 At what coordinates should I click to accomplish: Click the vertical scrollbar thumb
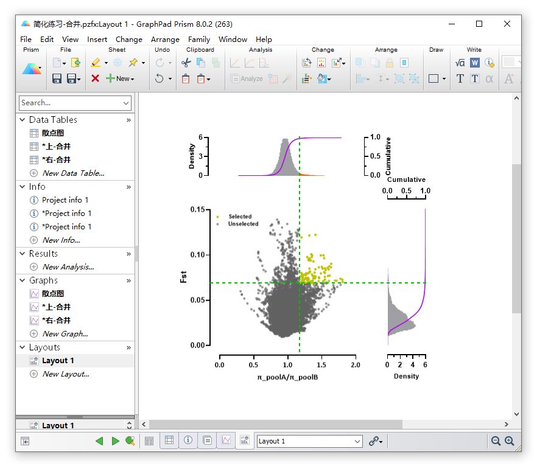(516, 238)
